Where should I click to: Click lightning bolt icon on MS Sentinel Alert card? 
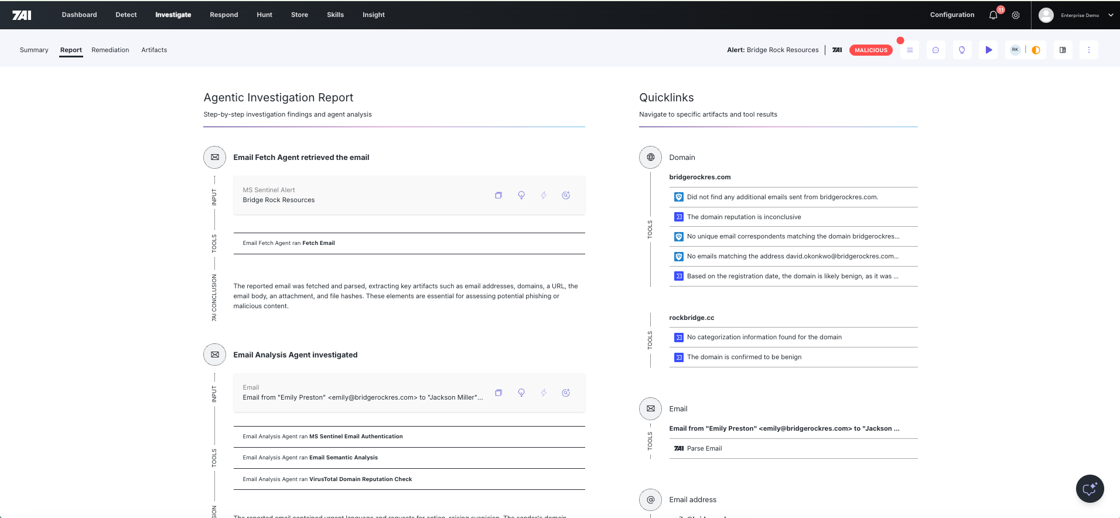tap(544, 195)
